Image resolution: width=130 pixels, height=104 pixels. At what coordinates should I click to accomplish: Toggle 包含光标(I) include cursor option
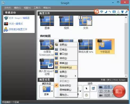(x=66, y=85)
